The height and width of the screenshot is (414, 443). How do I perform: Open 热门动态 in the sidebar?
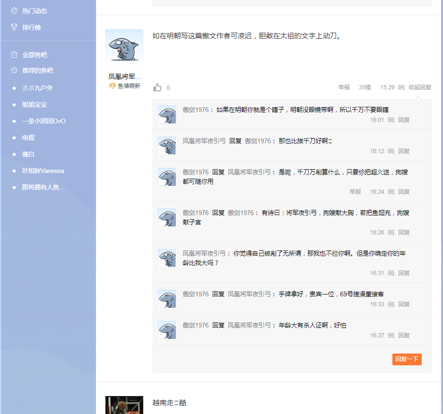(x=35, y=10)
